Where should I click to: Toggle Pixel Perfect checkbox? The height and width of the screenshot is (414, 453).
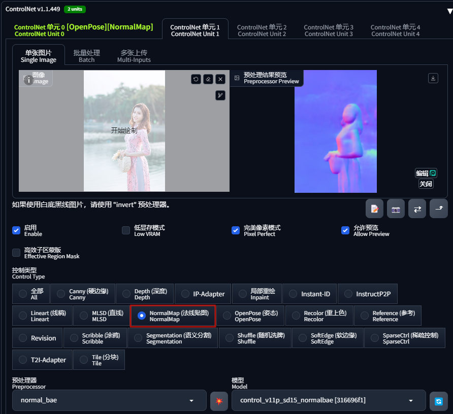[x=236, y=230]
